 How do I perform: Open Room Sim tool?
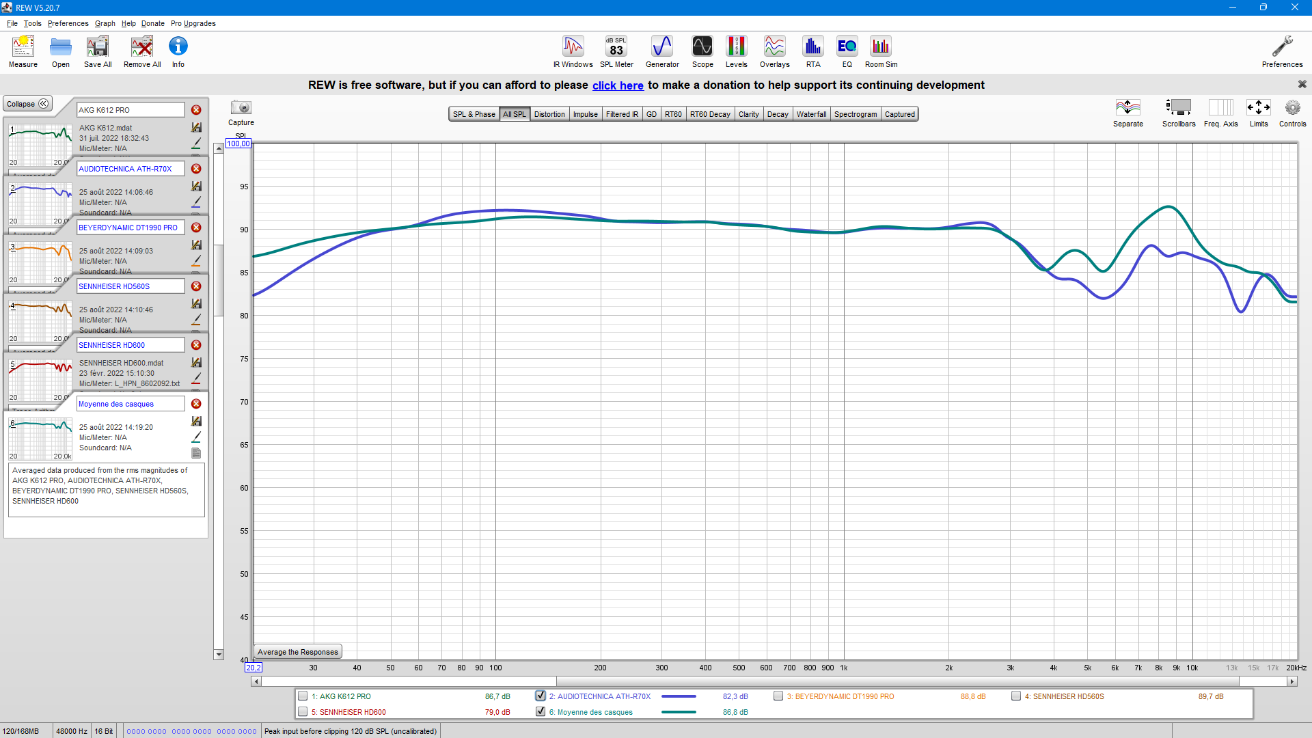[x=881, y=52]
